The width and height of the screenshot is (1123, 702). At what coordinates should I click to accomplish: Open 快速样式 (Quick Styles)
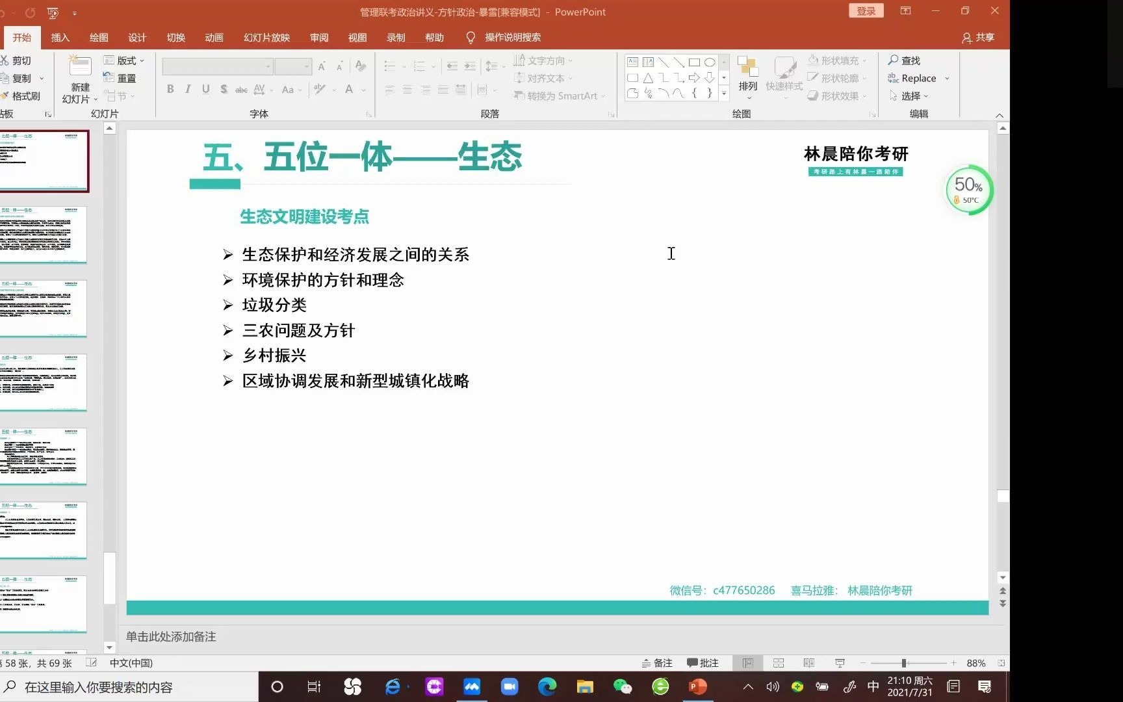pos(783,76)
